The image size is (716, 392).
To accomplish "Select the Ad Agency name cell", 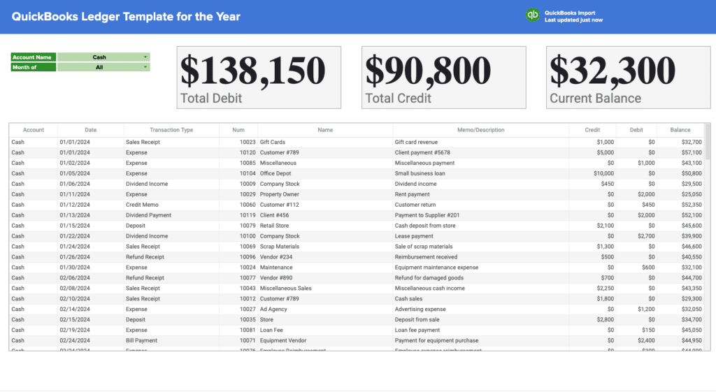I will [325, 310].
